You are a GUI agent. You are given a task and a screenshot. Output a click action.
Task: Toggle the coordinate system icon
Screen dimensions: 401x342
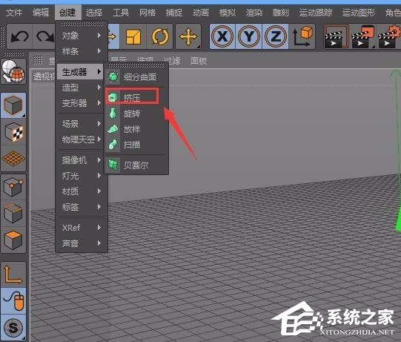coord(302,36)
